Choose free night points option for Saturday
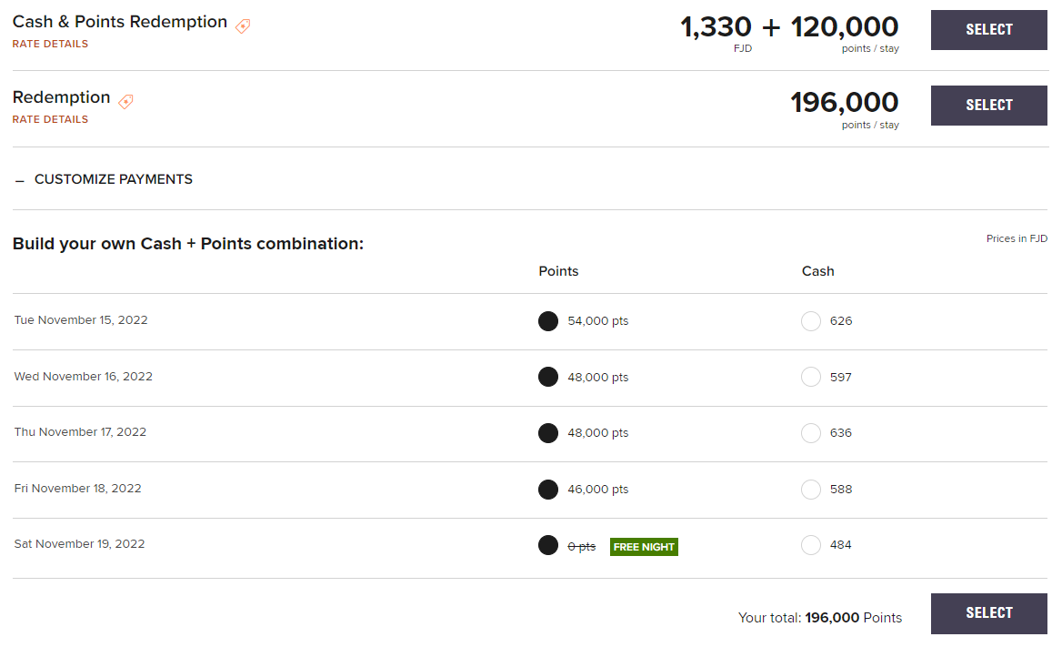The height and width of the screenshot is (647, 1062). (x=548, y=545)
